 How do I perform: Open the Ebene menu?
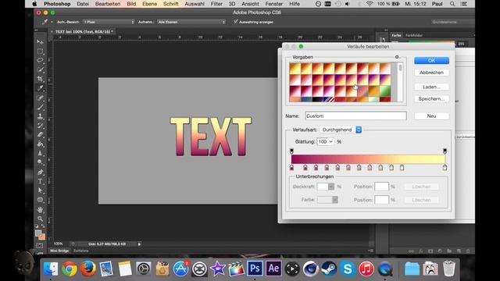(x=149, y=4)
